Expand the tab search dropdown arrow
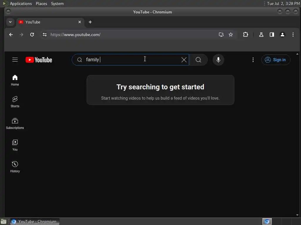 (x=10, y=22)
